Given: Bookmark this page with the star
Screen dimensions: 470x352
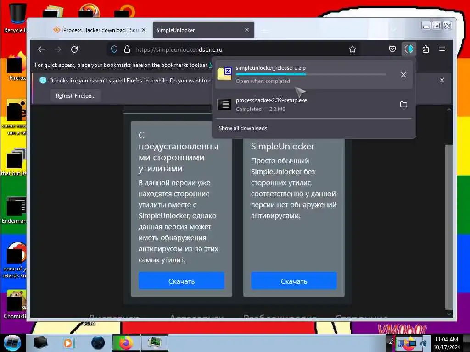Looking at the screenshot, I should 352,49.
